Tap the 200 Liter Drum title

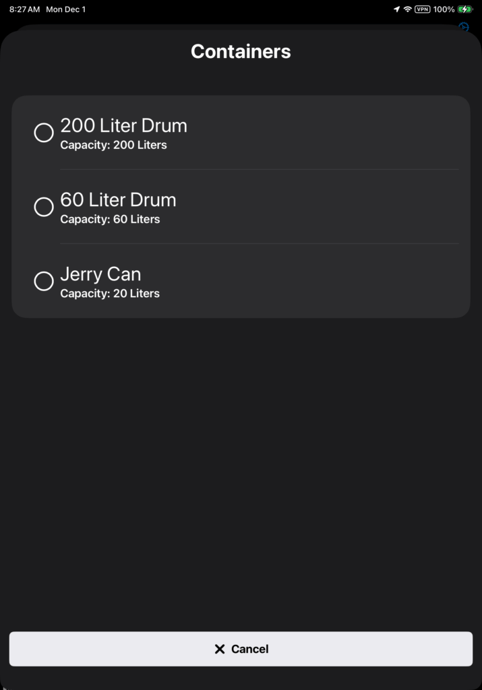123,125
